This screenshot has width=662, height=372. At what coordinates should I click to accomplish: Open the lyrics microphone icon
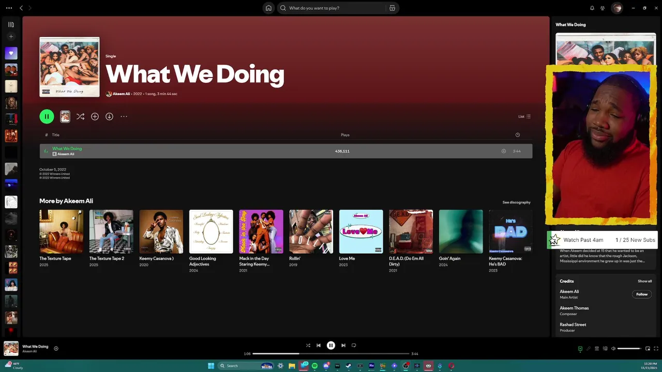pos(588,348)
